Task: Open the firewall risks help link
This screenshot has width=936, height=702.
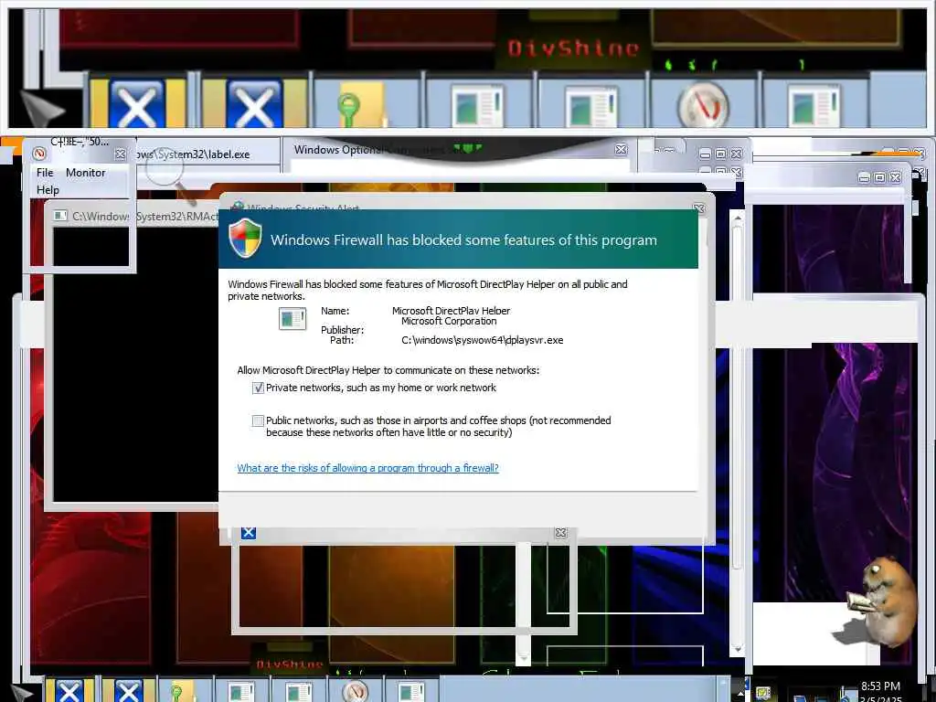Action: 367,468
